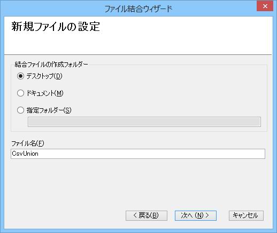
Task: Click the 指定フォルダー(S) label text
Action: pyautogui.click(x=49, y=110)
